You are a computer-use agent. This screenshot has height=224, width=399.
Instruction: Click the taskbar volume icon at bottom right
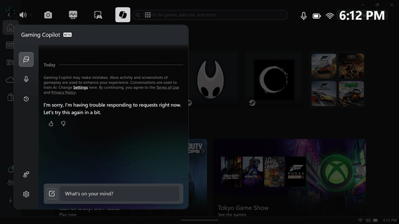[368, 220]
